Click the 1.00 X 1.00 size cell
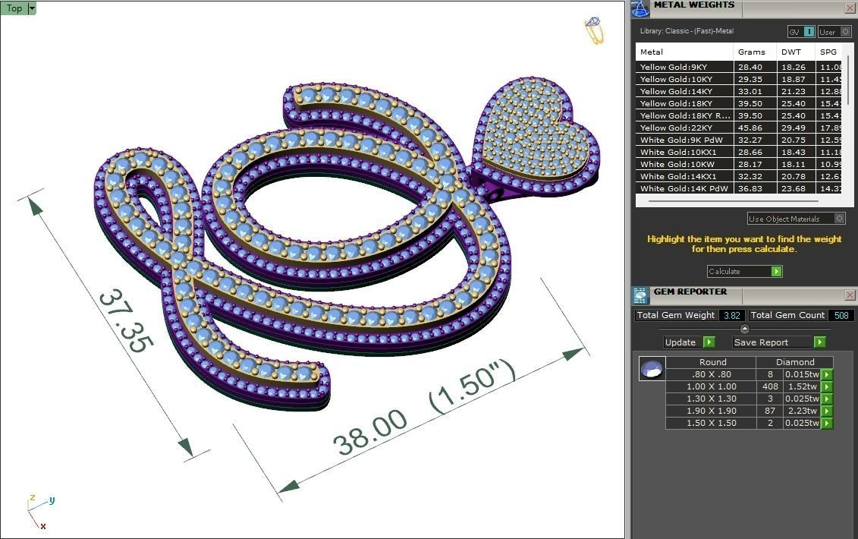 (712, 386)
